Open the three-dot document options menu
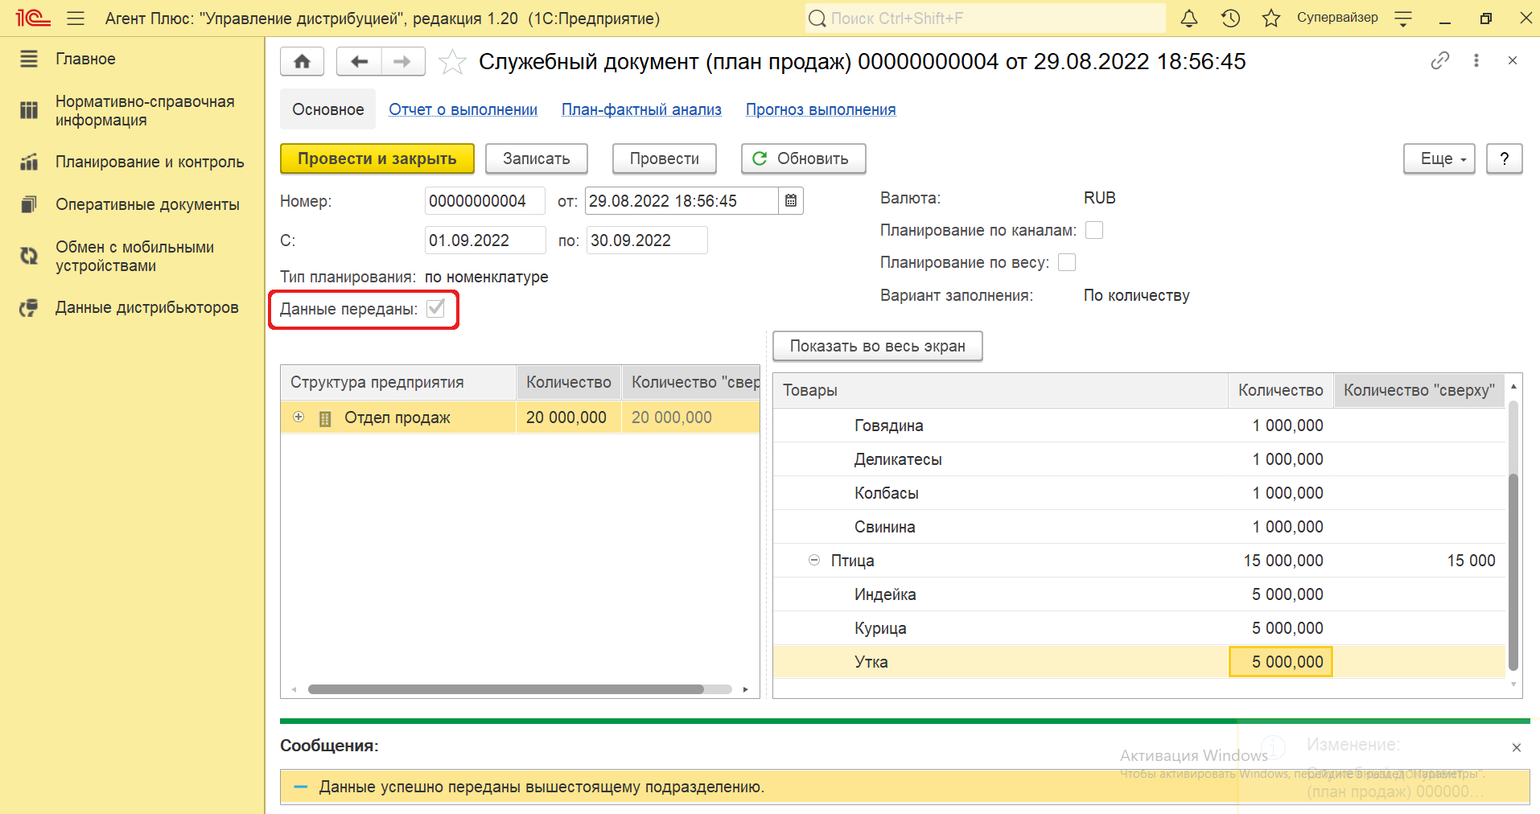Image resolution: width=1540 pixels, height=814 pixels. pyautogui.click(x=1476, y=60)
